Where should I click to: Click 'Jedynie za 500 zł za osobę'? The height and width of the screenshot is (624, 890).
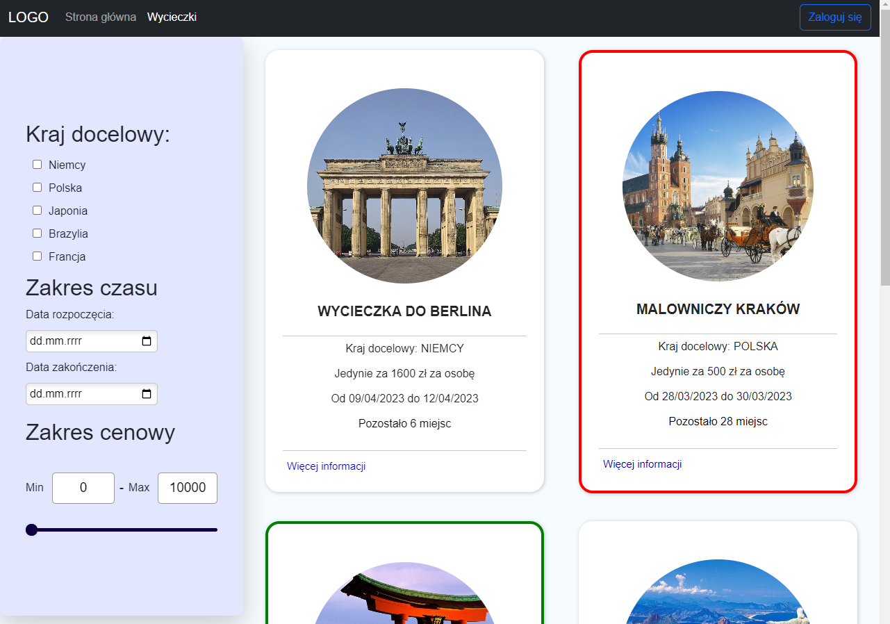[718, 371]
